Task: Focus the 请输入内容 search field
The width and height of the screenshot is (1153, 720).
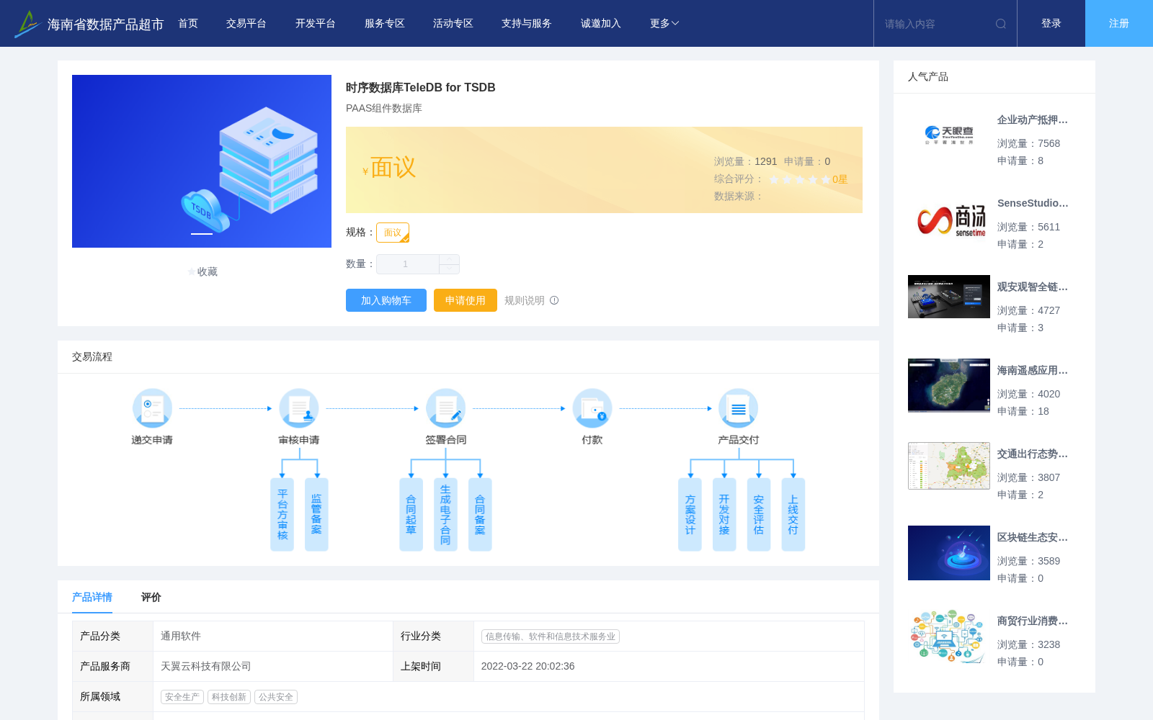Action: coord(935,24)
